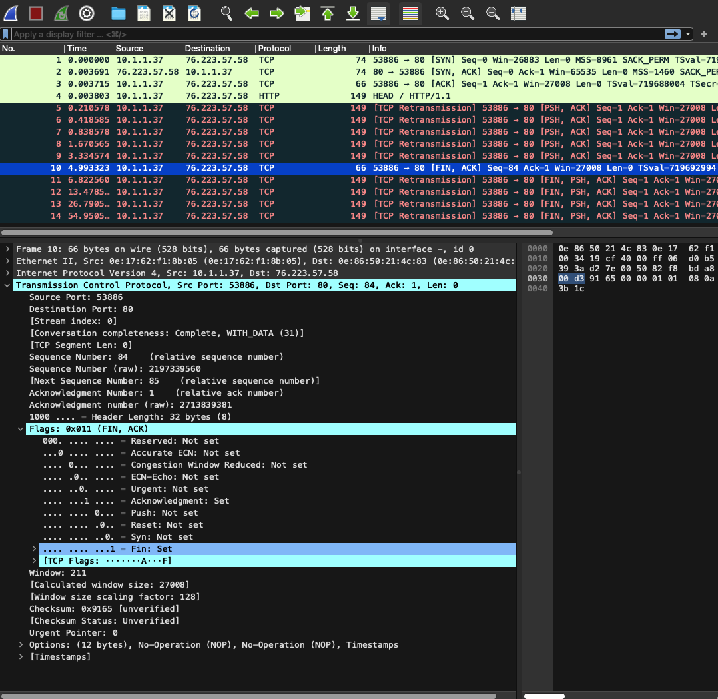Restart the current capture
The width and height of the screenshot is (718, 699).
pos(61,13)
